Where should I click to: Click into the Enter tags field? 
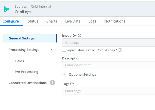pos(109,91)
